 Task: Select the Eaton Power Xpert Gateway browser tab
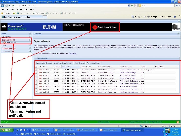click(x=22, y=17)
